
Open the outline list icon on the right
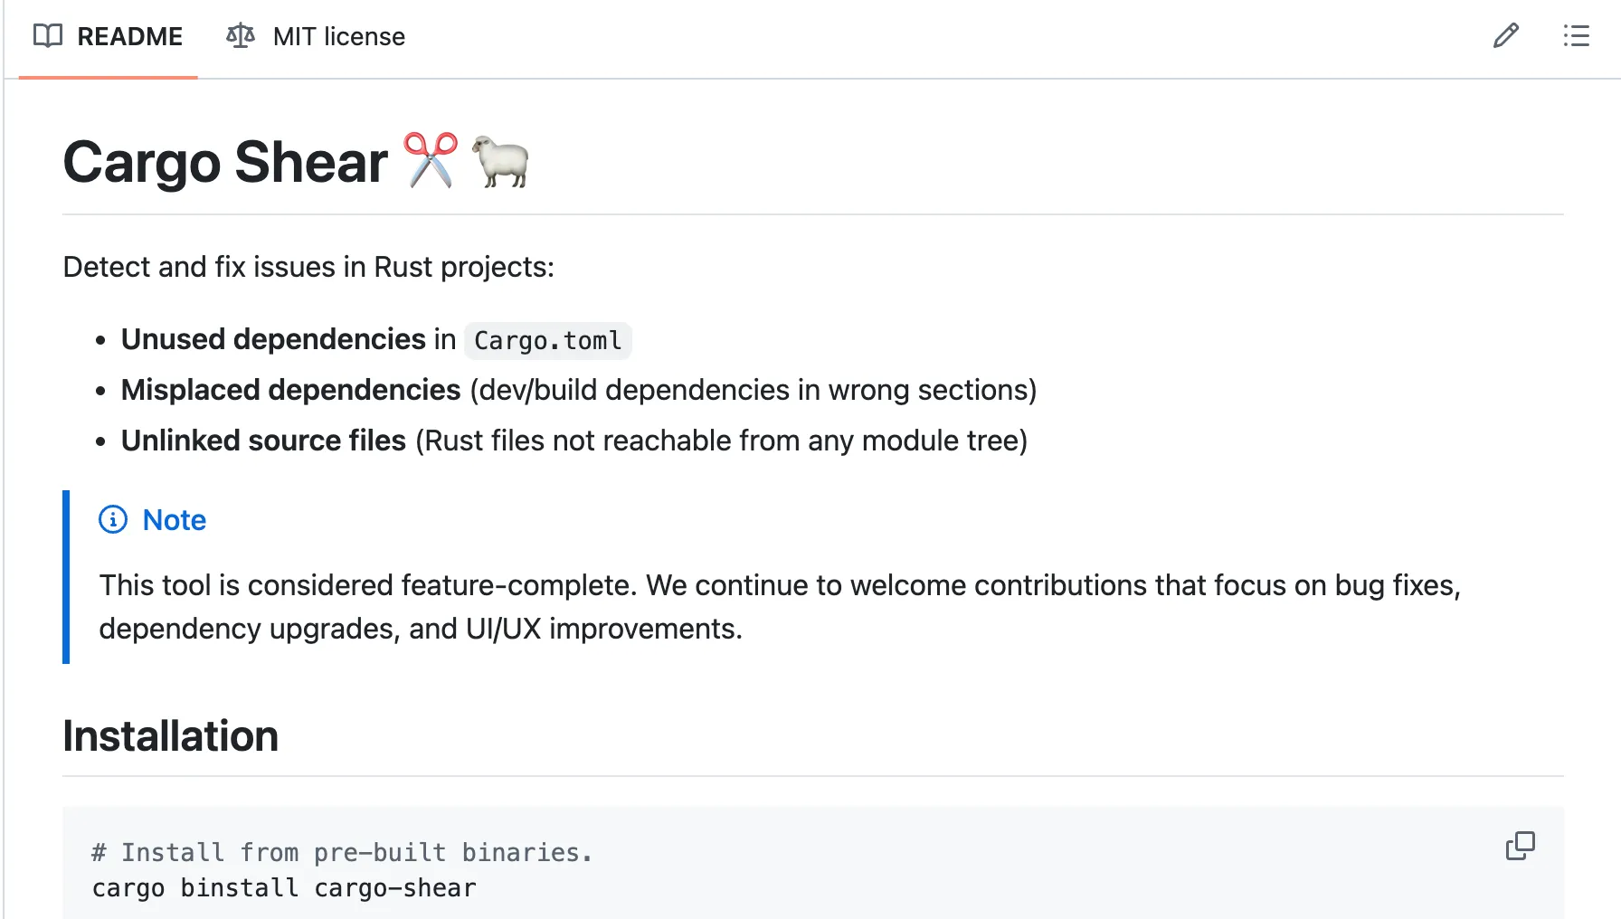pyautogui.click(x=1576, y=35)
